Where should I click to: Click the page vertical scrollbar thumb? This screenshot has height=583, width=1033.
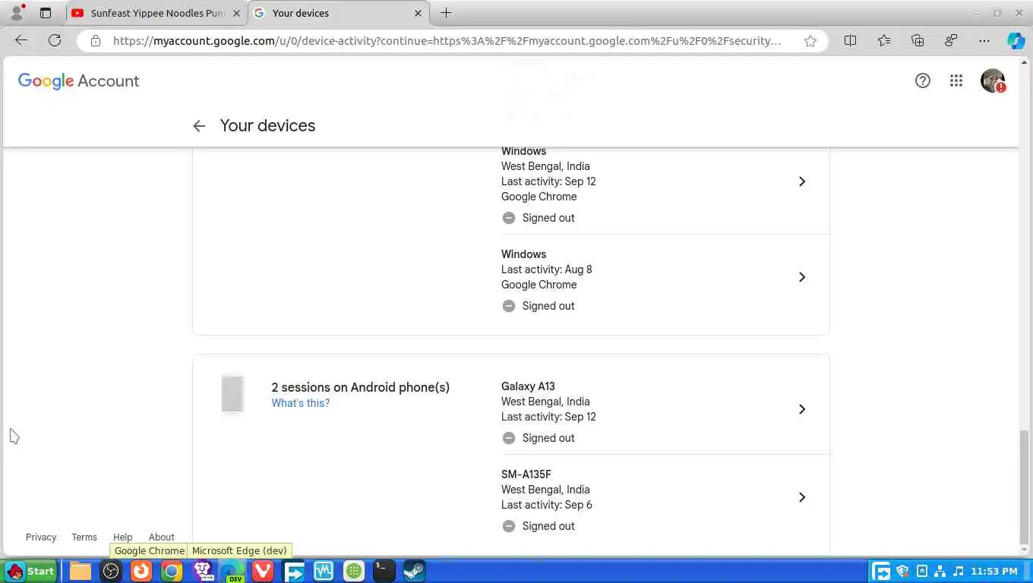(x=1025, y=486)
